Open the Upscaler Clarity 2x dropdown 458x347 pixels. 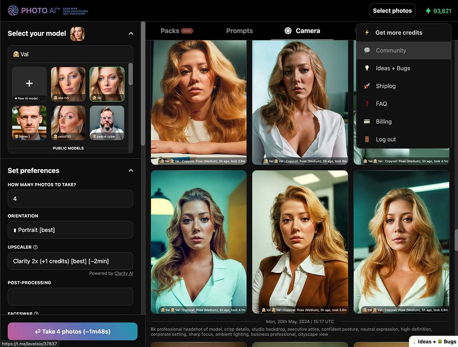pyautogui.click(x=71, y=261)
